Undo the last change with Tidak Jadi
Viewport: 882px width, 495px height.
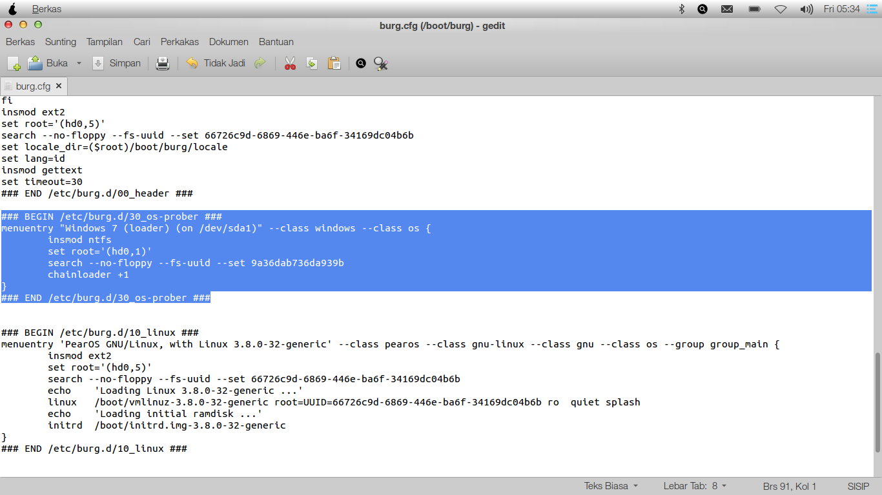(216, 63)
